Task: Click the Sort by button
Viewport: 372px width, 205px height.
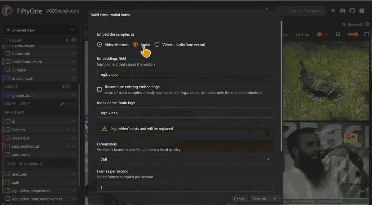Action: click(x=302, y=35)
